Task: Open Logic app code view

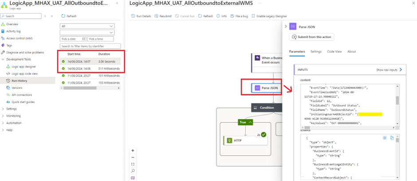Action: pos(24,73)
